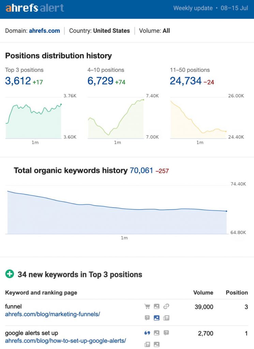The image size is (254, 349).
Task: Click the 3.76K axis label
Action: coord(70,96)
